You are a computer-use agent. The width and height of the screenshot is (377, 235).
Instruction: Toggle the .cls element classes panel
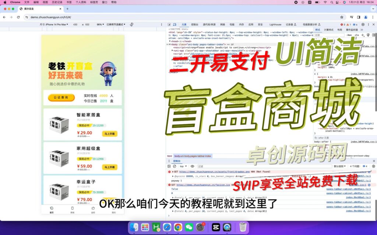click(x=357, y=35)
